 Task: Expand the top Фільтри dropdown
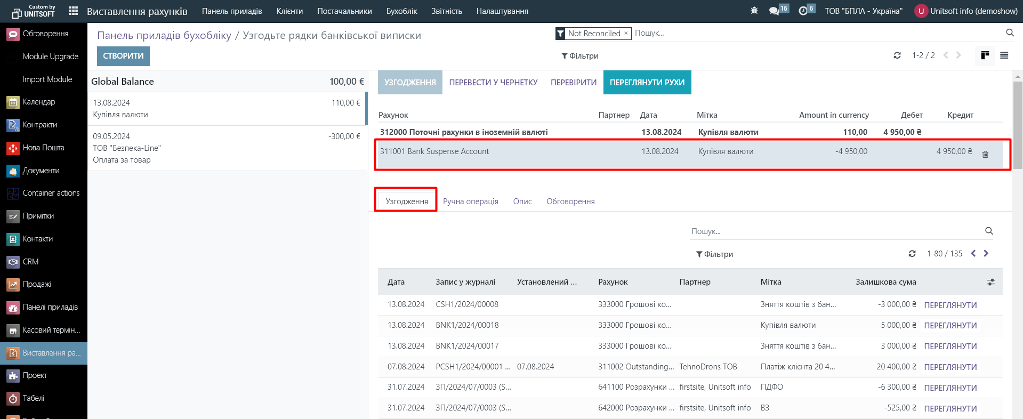(x=579, y=56)
